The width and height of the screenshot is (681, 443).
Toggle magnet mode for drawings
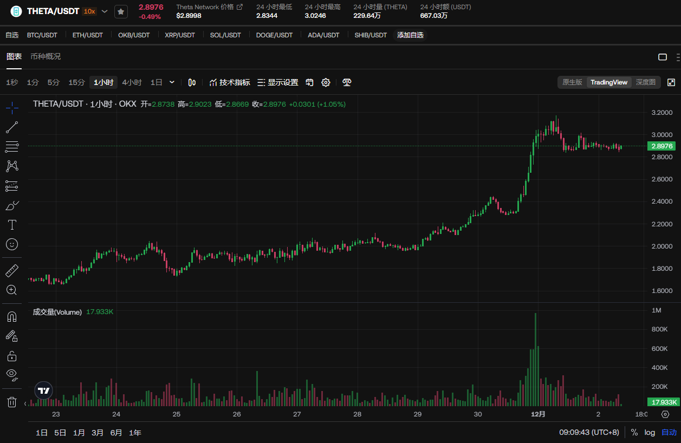12,316
